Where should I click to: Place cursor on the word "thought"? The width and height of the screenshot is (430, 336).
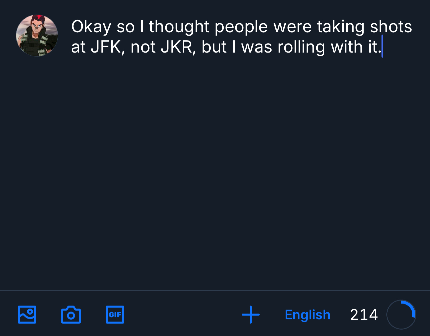click(x=179, y=27)
